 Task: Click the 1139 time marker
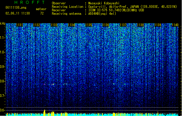pyautogui.click(x=158, y=25)
